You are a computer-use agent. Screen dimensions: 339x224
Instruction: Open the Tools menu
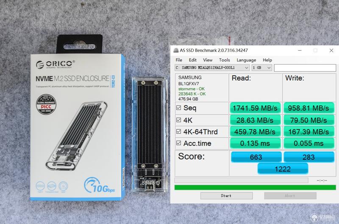point(225,60)
